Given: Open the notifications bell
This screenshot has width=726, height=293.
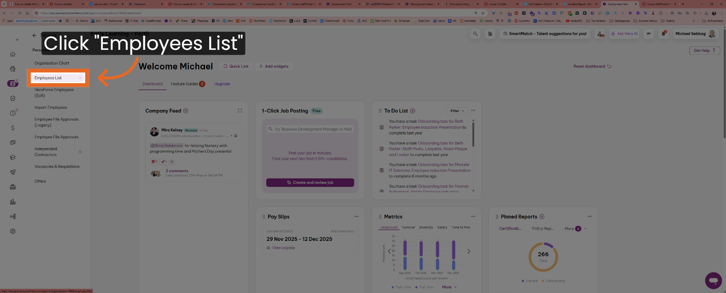Looking at the screenshot, I should pos(664,34).
